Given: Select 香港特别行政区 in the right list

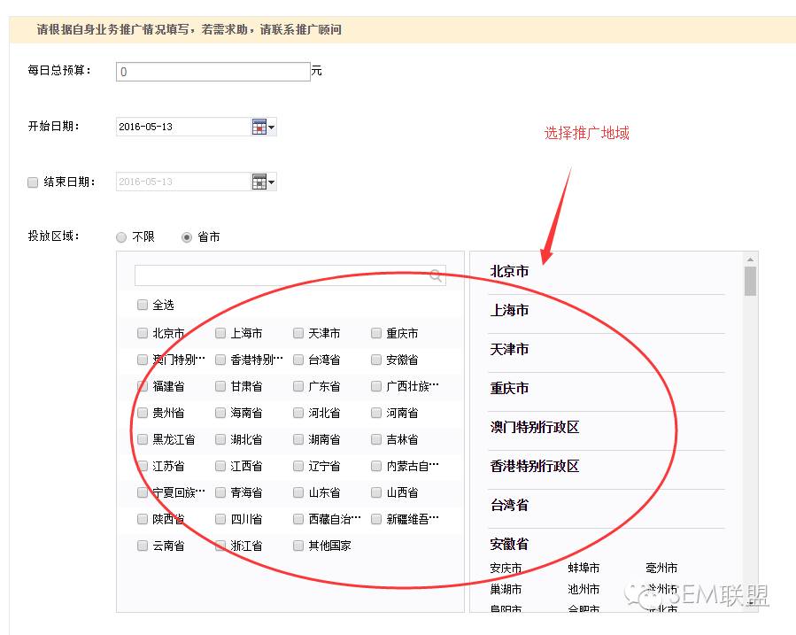Looking at the screenshot, I should [535, 466].
